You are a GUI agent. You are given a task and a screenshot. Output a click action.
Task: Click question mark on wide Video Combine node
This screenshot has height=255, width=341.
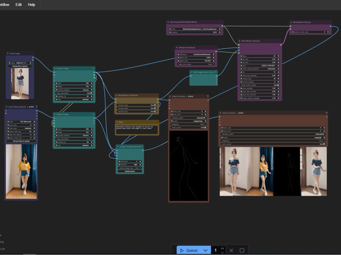coord(326,113)
